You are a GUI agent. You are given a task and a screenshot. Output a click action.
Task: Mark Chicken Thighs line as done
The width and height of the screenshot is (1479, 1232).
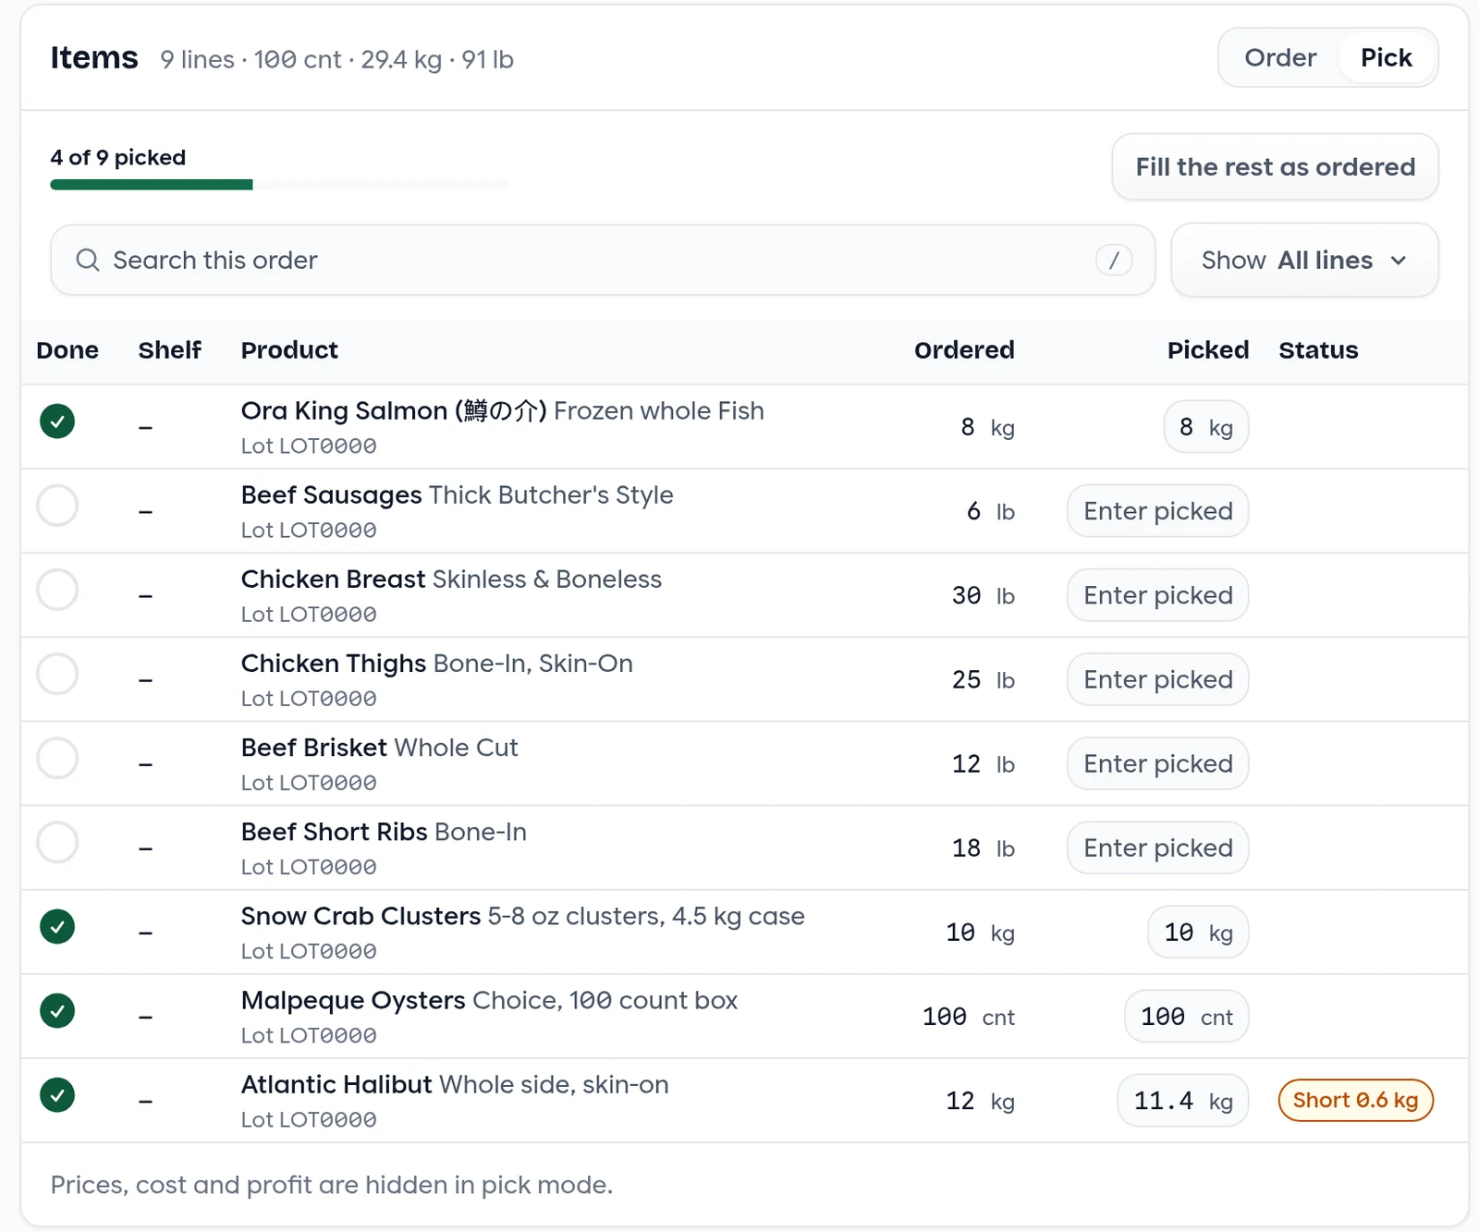(x=57, y=674)
